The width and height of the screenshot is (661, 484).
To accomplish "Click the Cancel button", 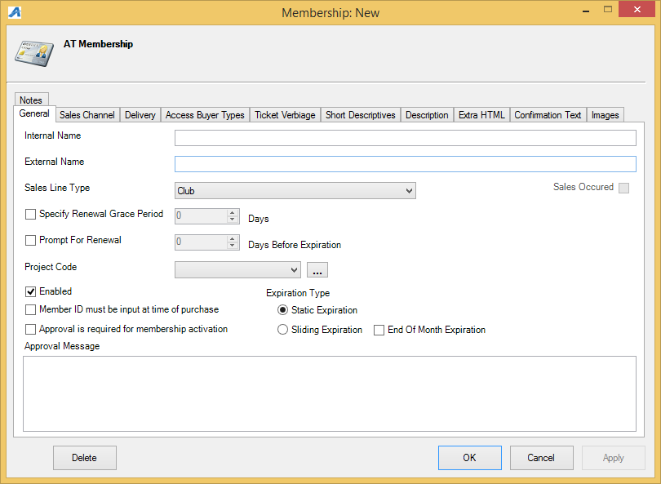I will (542, 458).
